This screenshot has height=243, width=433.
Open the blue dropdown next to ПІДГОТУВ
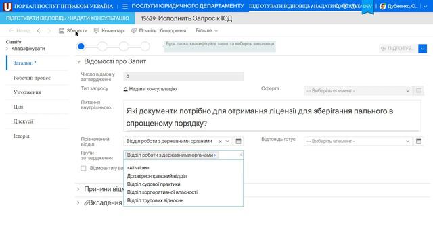422,49
